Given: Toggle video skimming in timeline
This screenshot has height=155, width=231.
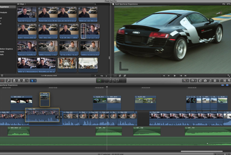Looking at the screenshot, I should point(223,85).
